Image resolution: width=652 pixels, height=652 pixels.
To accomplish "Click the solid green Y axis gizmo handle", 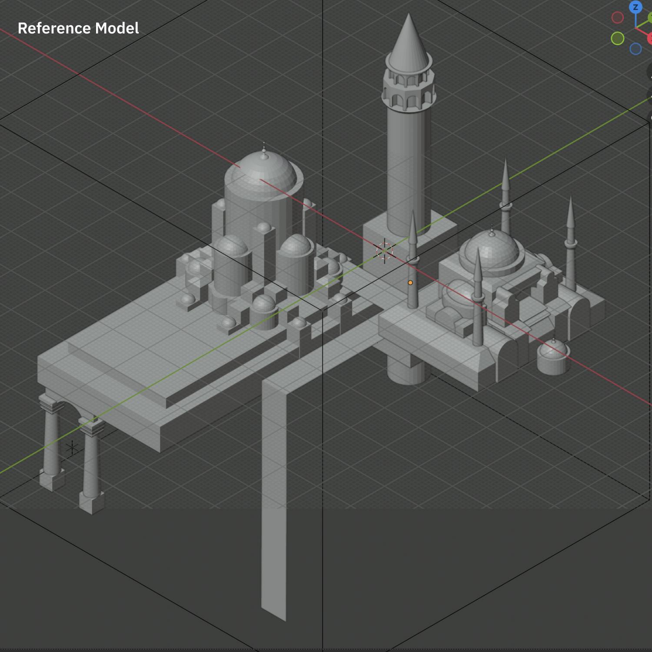I will (650, 18).
